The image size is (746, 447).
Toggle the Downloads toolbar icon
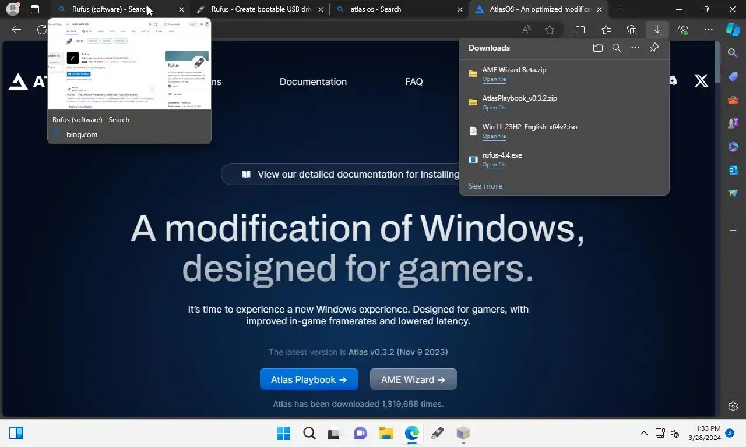pyautogui.click(x=657, y=30)
